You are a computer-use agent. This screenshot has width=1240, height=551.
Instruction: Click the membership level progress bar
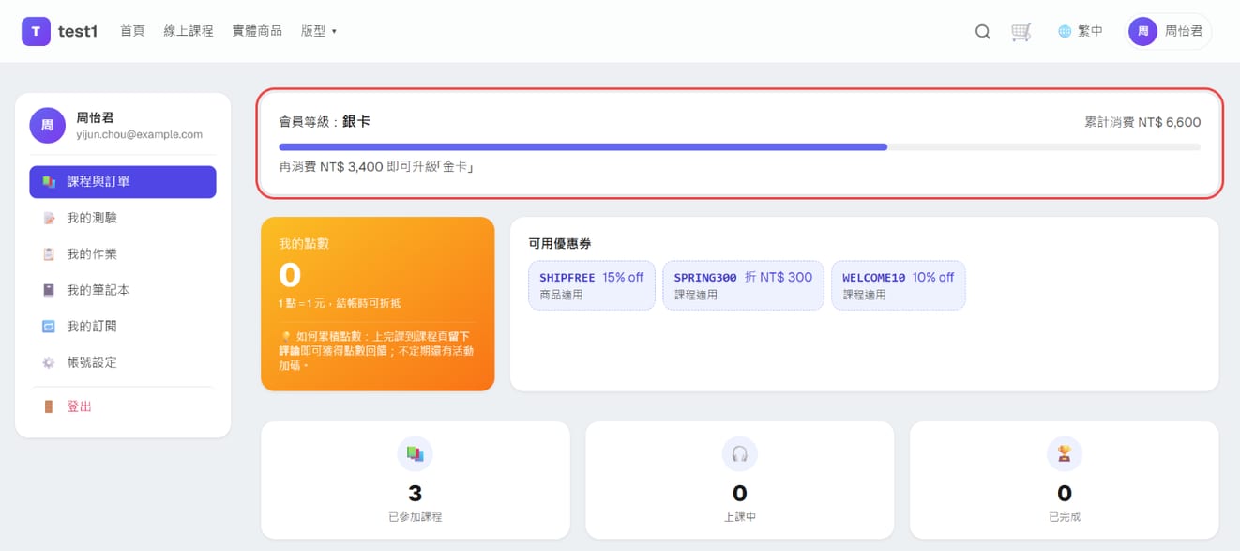click(x=739, y=147)
